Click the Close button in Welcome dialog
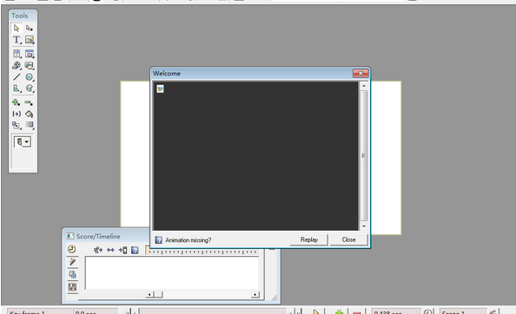This screenshot has height=314, width=516. click(348, 239)
